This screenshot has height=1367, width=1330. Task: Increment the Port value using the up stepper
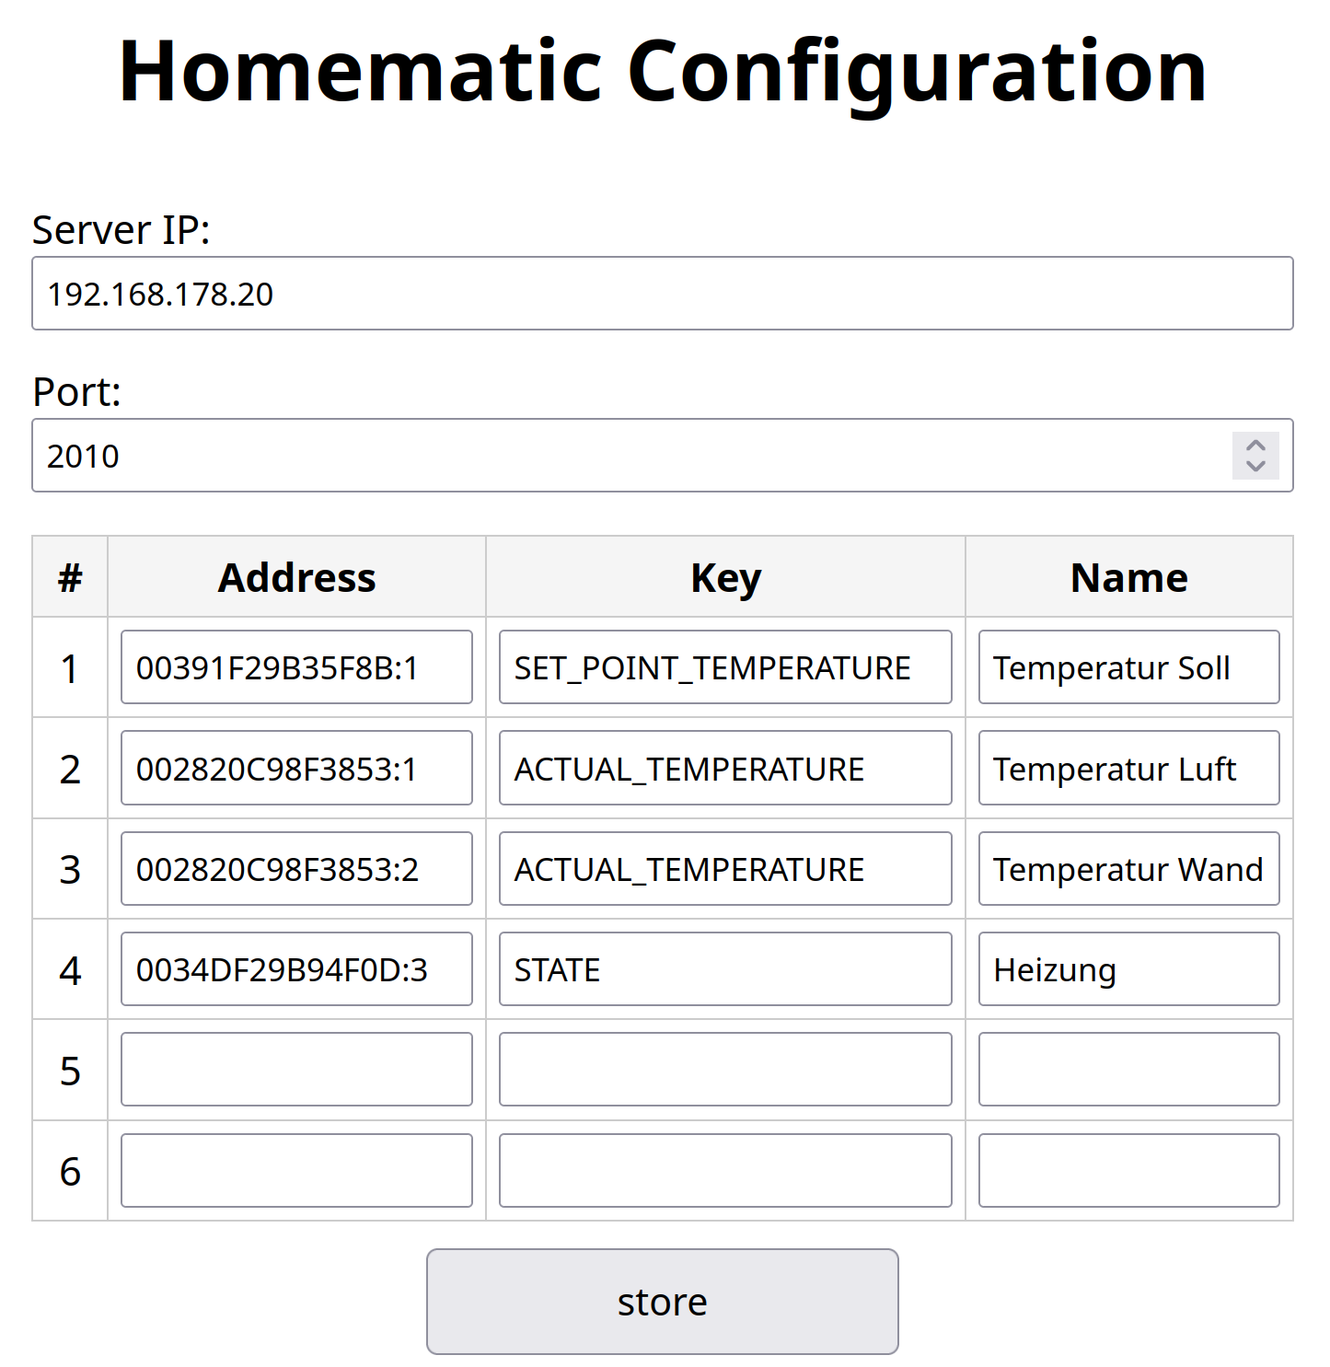click(x=1255, y=446)
